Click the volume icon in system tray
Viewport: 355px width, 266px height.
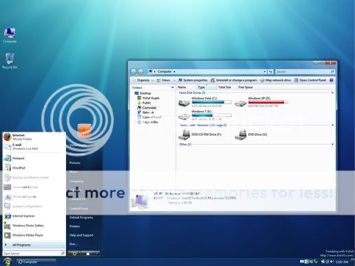[332, 262]
